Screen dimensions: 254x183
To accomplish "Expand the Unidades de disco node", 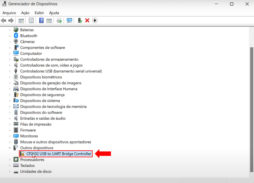I will [x=10, y=171].
